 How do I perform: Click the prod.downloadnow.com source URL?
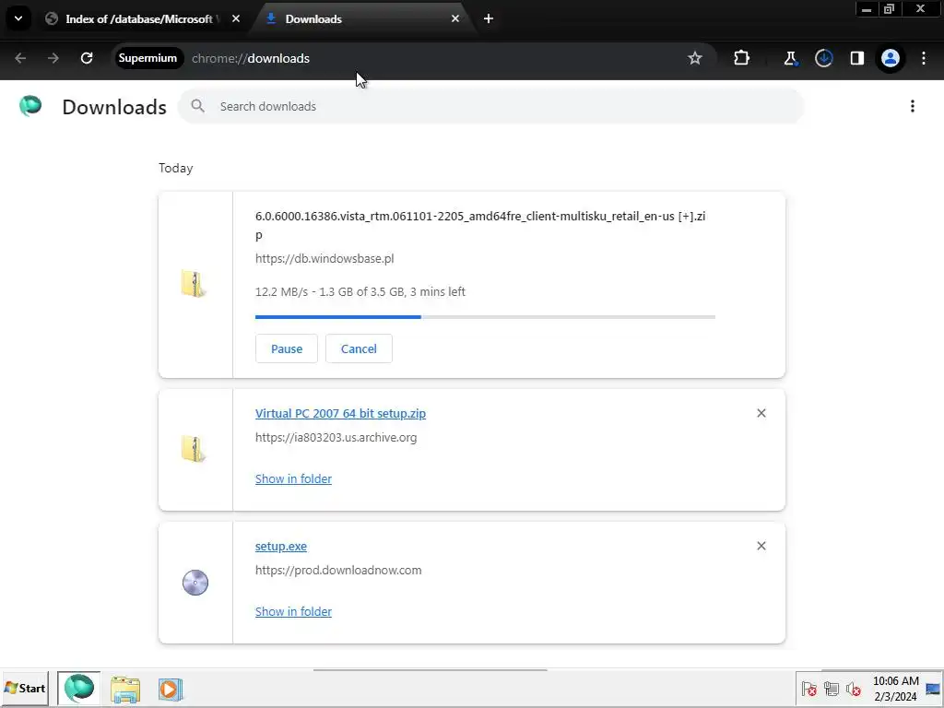338,570
